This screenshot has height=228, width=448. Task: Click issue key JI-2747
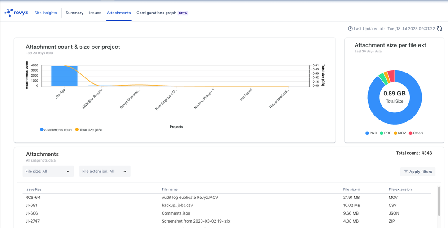tap(33, 221)
